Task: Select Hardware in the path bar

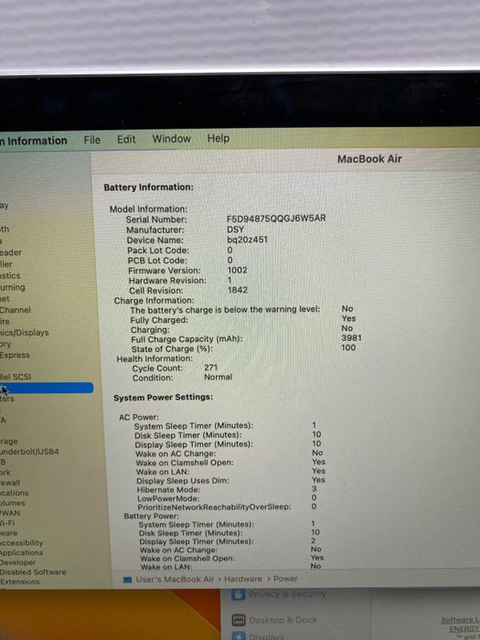Action: 243,579
